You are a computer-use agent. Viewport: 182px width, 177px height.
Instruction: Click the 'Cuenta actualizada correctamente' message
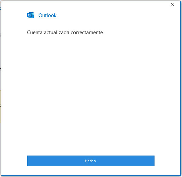click(x=65, y=33)
